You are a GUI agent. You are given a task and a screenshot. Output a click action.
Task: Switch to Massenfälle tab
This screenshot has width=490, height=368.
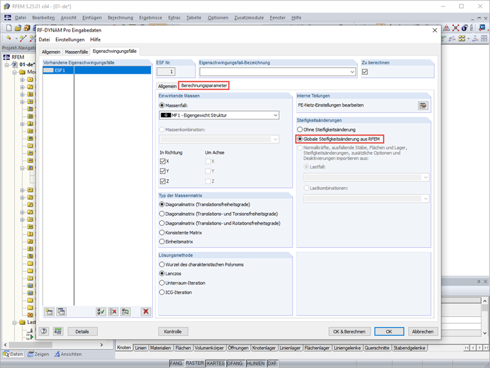76,52
